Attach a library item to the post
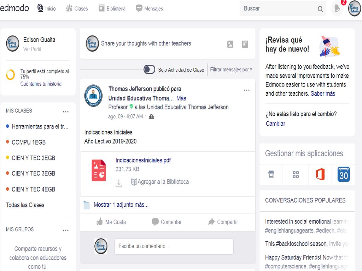The height and width of the screenshot is (271, 362). 245,44
